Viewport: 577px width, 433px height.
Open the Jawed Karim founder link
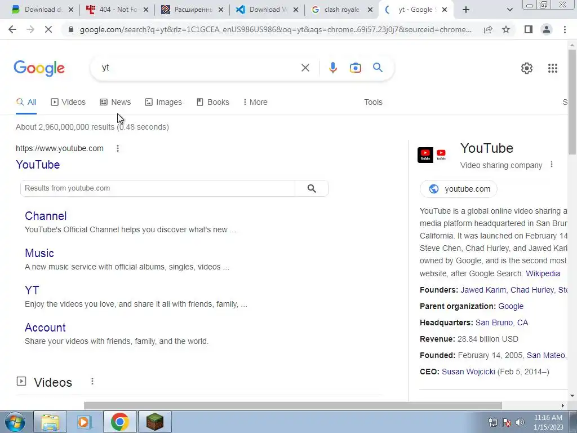point(483,290)
